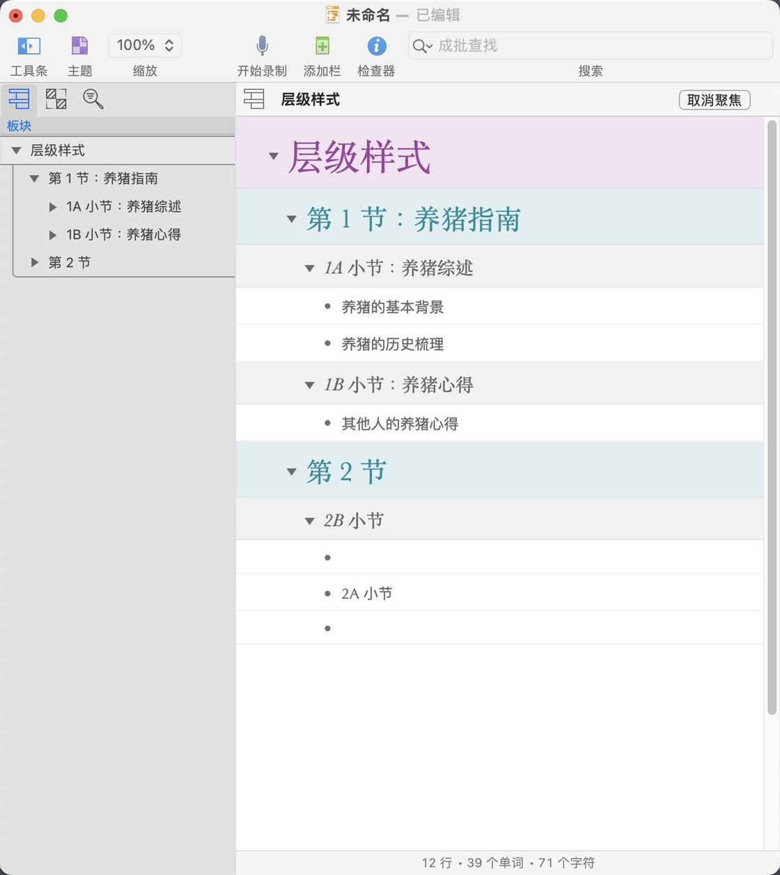Viewport: 780px width, 875px height.
Task: Collapse the 层级样式 heading in the outline
Action: [x=274, y=156]
